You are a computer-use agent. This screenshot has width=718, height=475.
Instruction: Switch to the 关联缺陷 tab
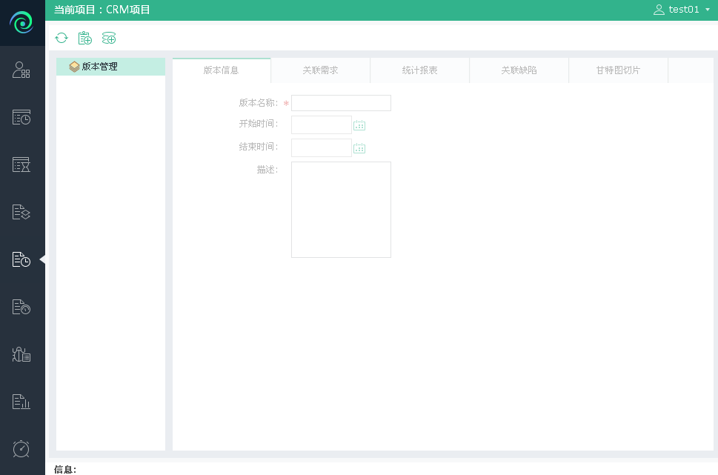point(519,70)
